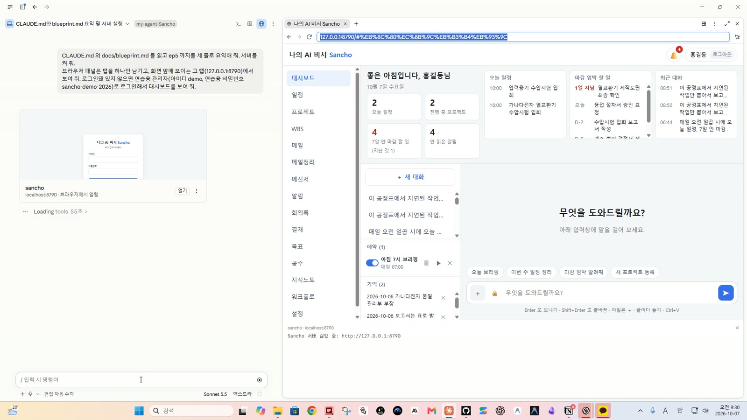Screen dimensions: 747x420
Task: Click the 마감 임박 알려줘 suggestion chip
Action: tap(584, 272)
